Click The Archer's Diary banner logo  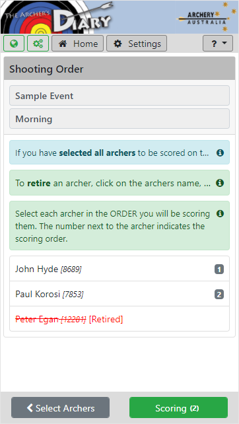(58, 17)
